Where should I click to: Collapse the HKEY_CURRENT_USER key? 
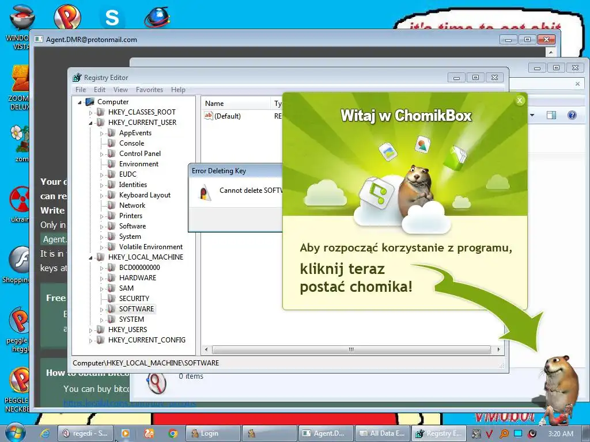coord(90,123)
